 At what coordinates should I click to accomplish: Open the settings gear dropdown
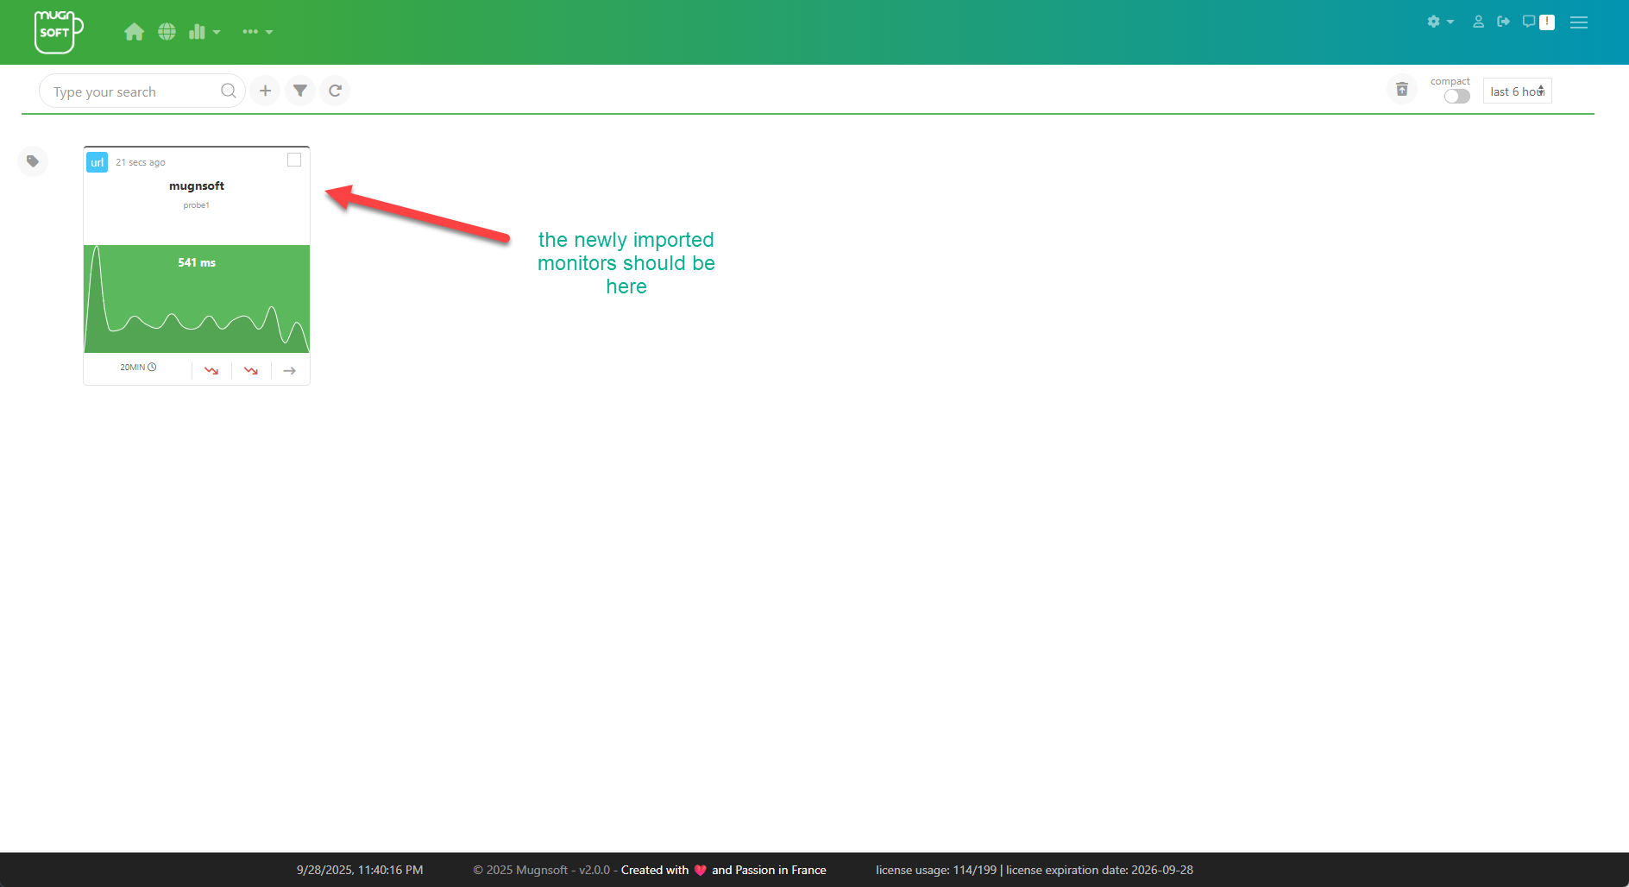click(1439, 22)
